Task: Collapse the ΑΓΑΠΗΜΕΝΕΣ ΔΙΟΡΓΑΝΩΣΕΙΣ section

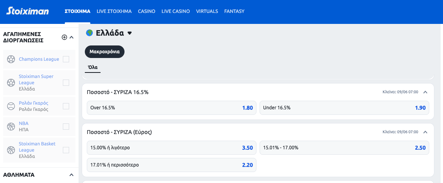Action: click(71, 37)
